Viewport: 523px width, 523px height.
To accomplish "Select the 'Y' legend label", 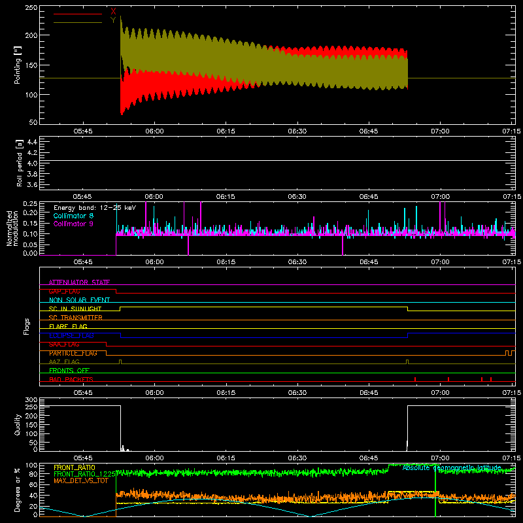I will click(113, 20).
